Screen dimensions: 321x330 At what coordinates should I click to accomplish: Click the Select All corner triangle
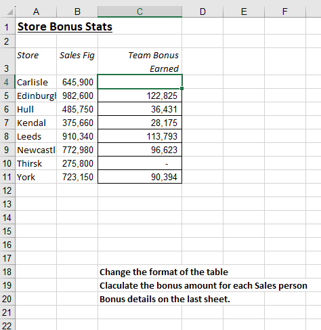[9, 12]
